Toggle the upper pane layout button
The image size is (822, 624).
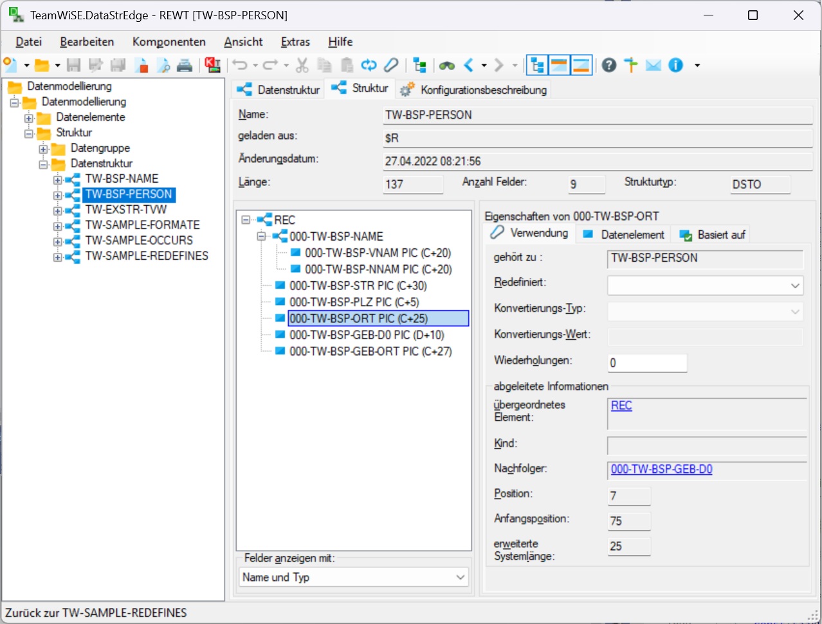coord(559,65)
